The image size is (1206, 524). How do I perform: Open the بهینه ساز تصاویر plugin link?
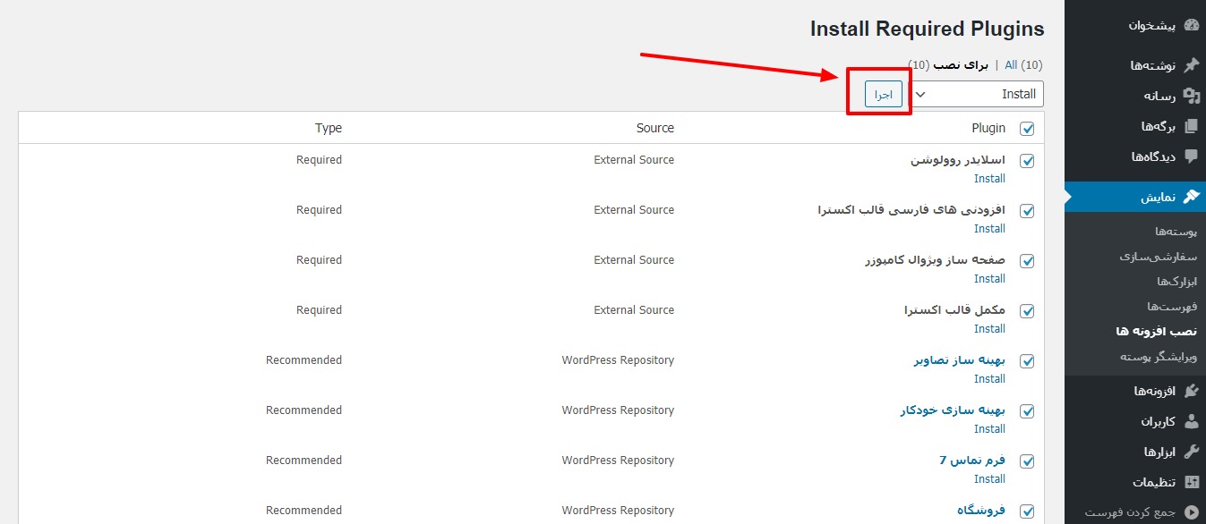tap(959, 360)
